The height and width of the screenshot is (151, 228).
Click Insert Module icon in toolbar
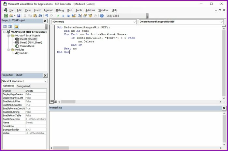11,16
